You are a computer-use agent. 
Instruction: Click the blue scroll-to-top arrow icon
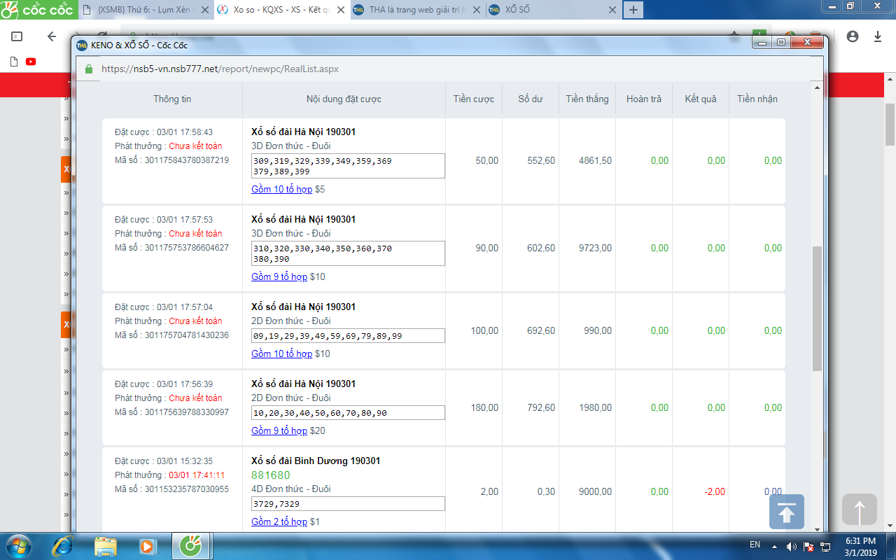coord(786,512)
